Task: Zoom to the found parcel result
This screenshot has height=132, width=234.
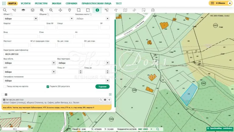Action: pyautogui.click(x=101, y=100)
